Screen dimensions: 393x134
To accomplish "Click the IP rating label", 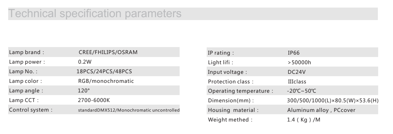I will coord(221,53).
